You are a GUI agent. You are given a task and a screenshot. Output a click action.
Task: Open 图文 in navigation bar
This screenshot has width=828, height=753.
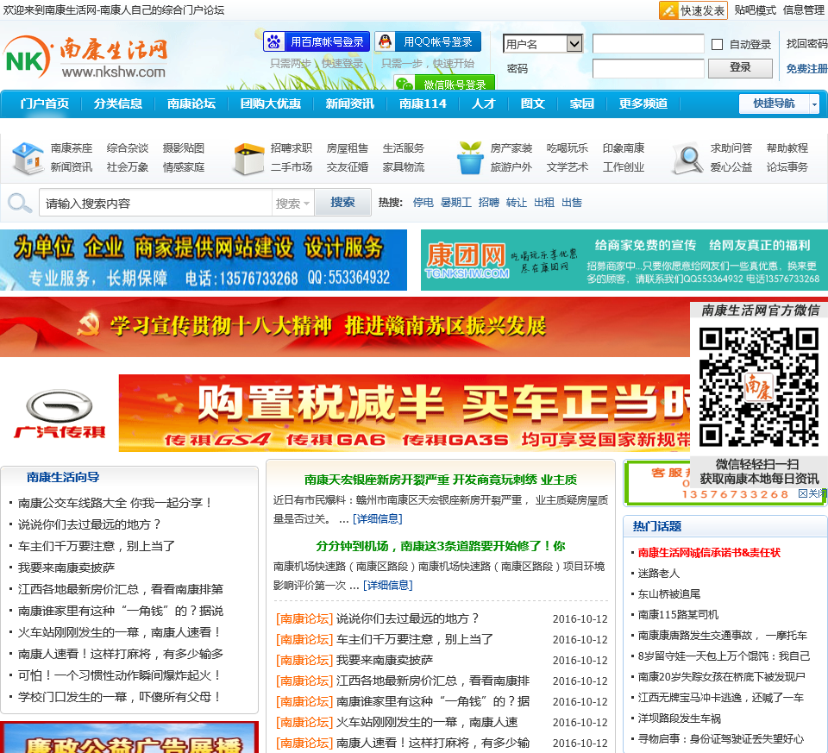click(532, 104)
